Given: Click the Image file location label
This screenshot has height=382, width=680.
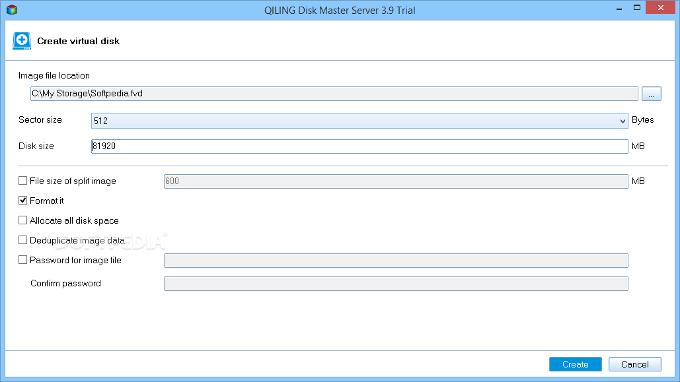Looking at the screenshot, I should [x=54, y=75].
